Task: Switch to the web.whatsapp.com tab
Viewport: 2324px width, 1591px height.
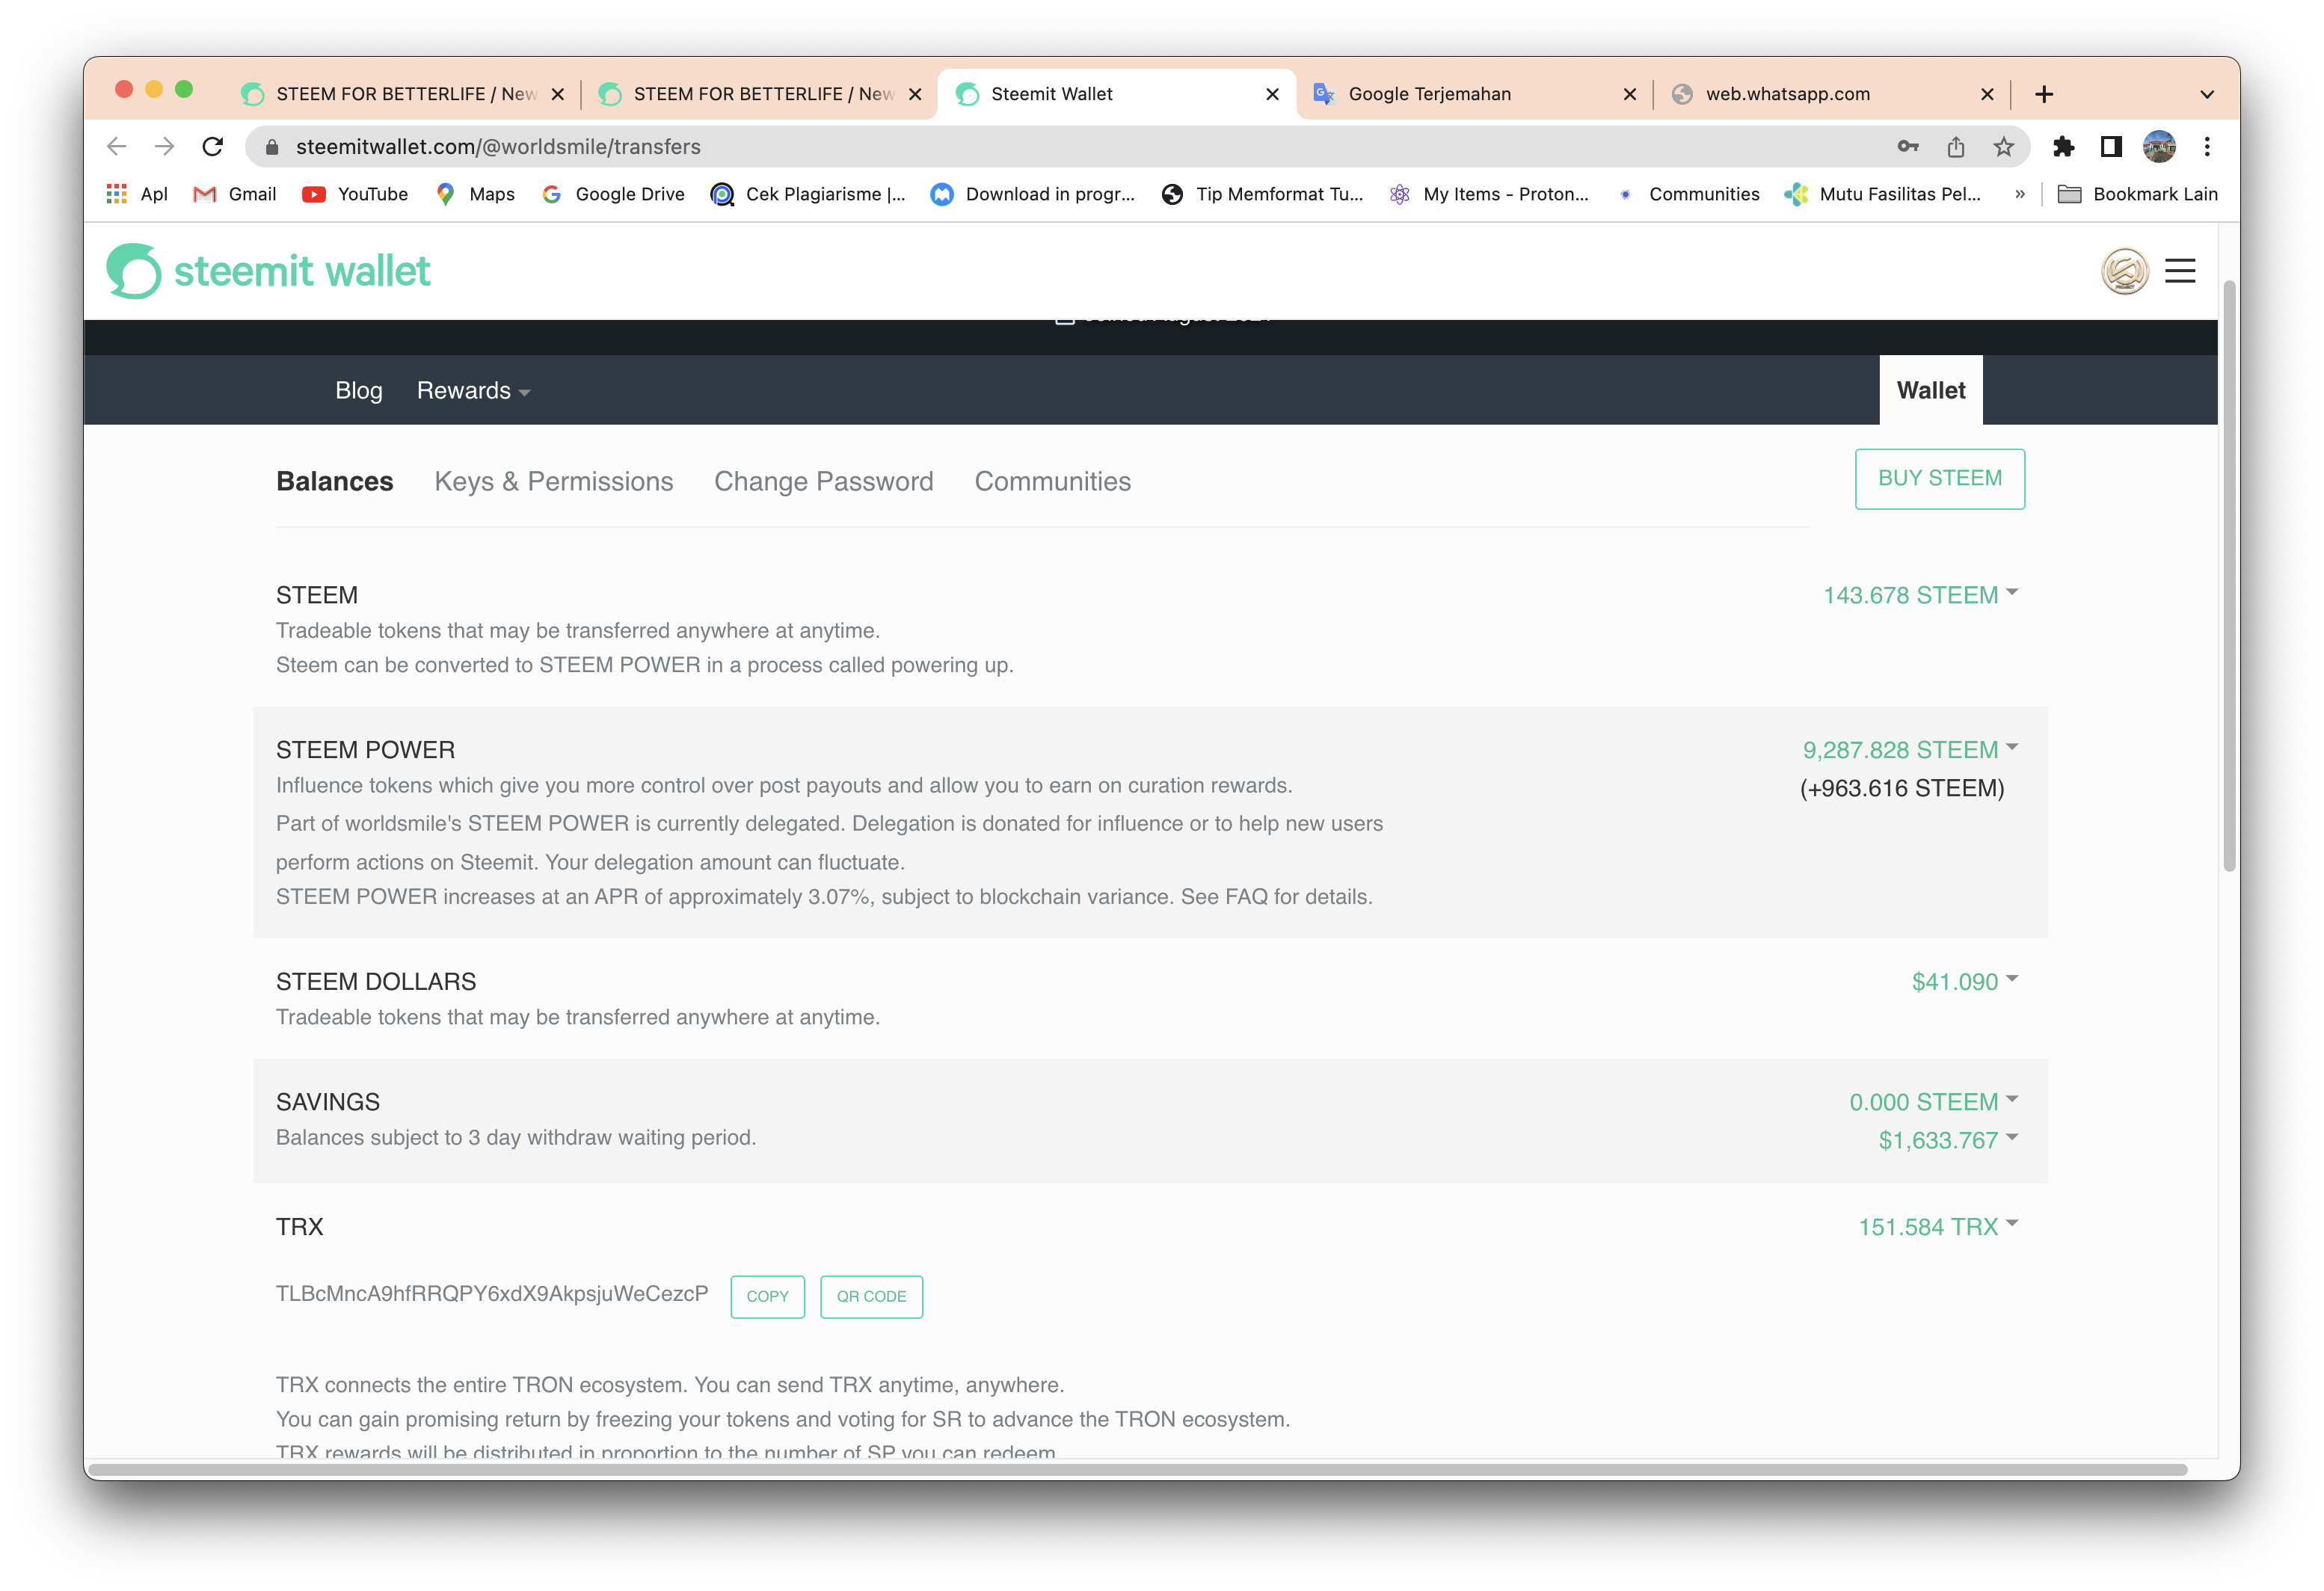Action: click(x=1832, y=94)
